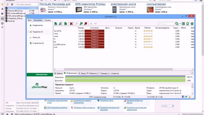The width and height of the screenshot is (204, 115).
Task: Select zhack.zip in downloads list
Action: (22, 21)
